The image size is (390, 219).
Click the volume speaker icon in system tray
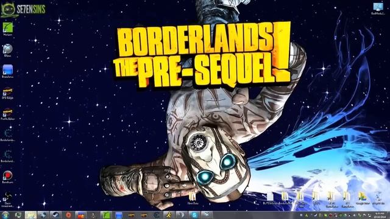coord(355,215)
